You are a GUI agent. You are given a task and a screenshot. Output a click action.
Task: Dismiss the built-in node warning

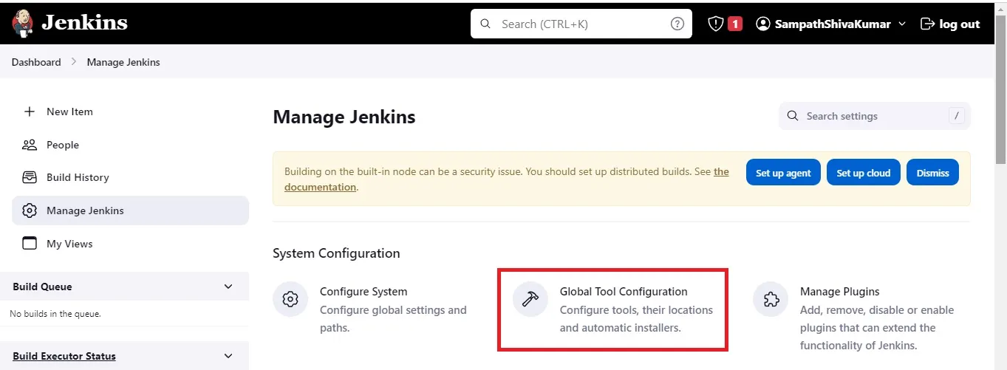click(x=932, y=173)
